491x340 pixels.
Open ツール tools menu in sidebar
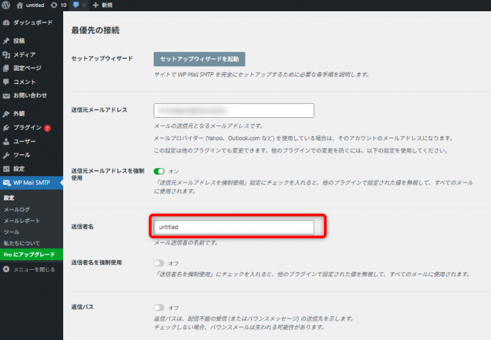pyautogui.click(x=21, y=154)
